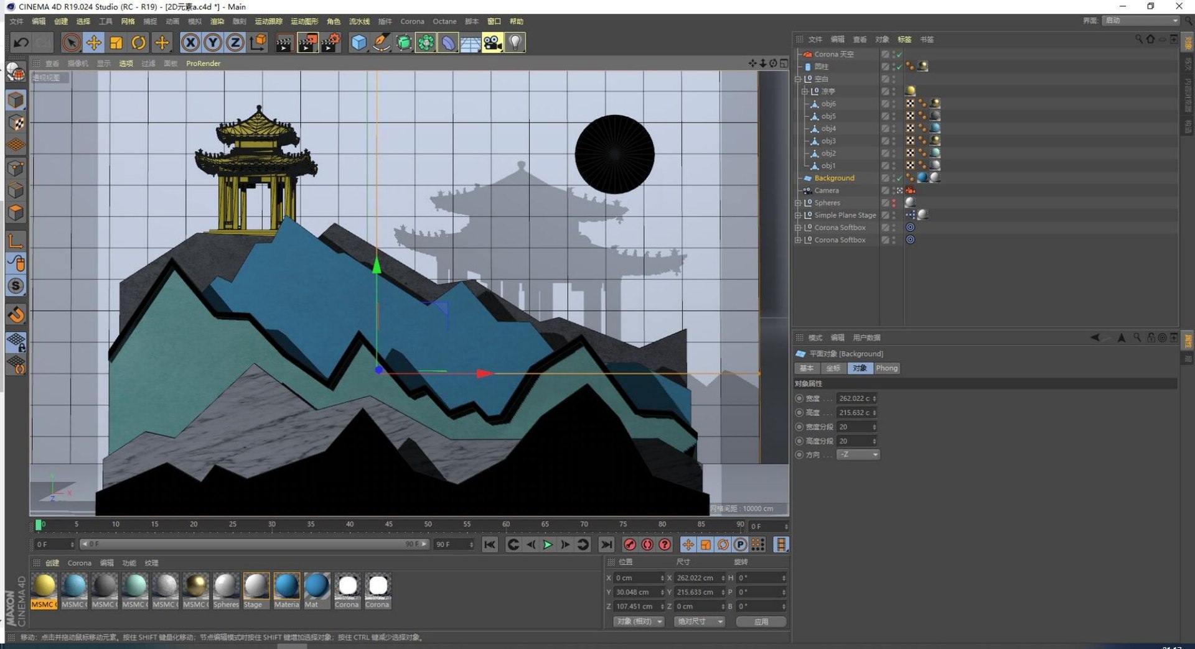
Task: Toggle X axis lock
Action: click(190, 42)
